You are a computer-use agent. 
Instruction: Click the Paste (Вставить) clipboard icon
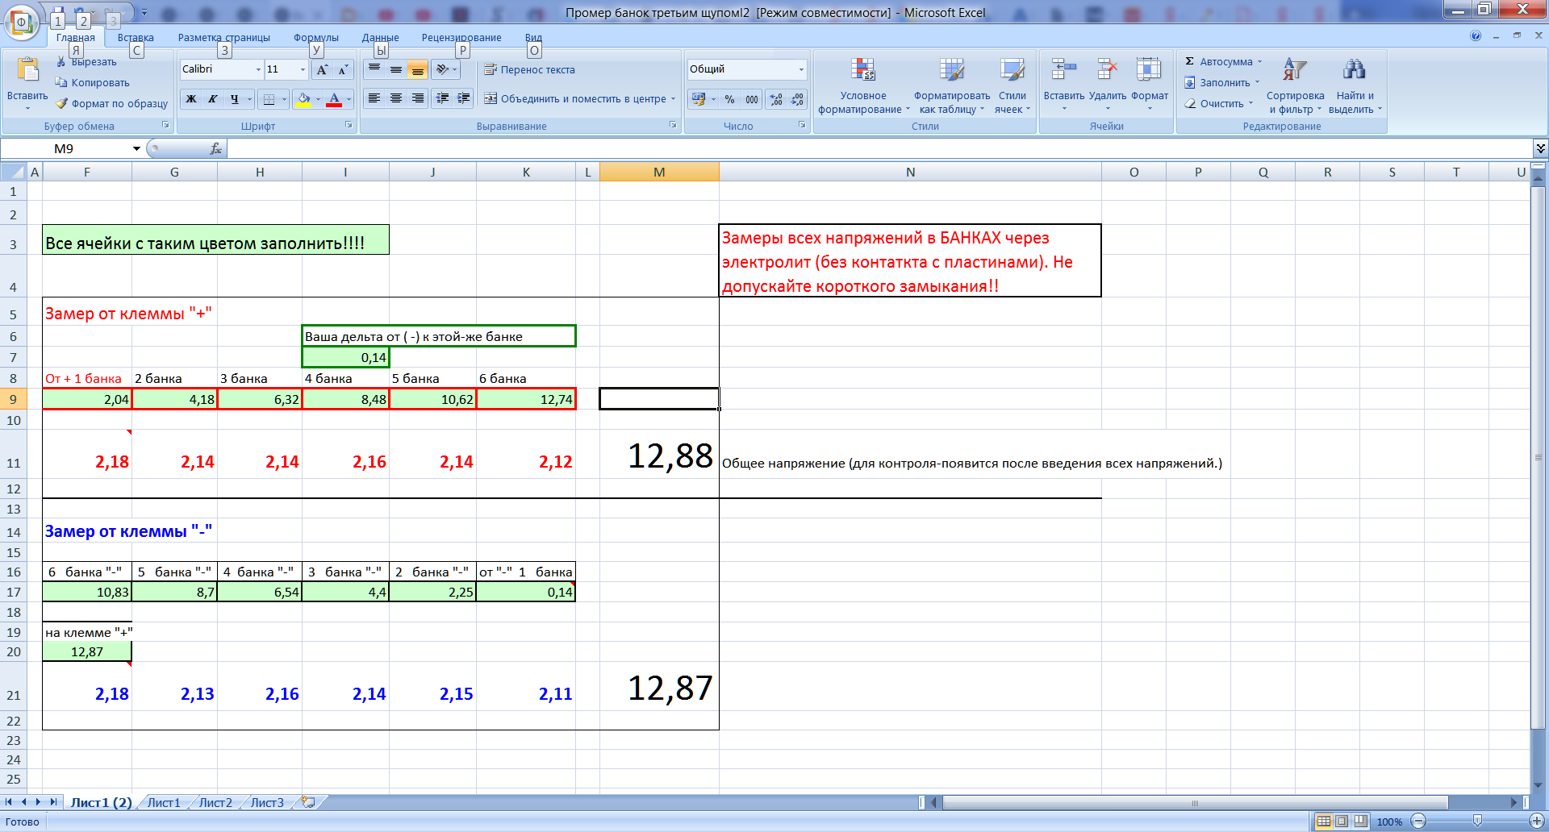(27, 71)
